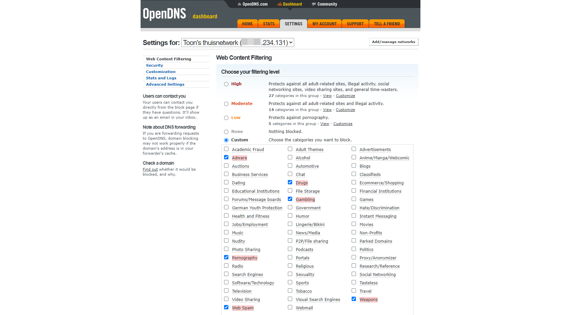Open the Anime/Manga/Webcomic category link
This screenshot has height=315, width=561.
pyautogui.click(x=384, y=158)
